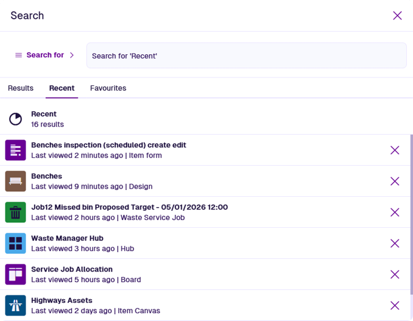Image resolution: width=413 pixels, height=321 pixels.
Task: Remove Waste Manager Hub from recent
Action: click(x=395, y=243)
